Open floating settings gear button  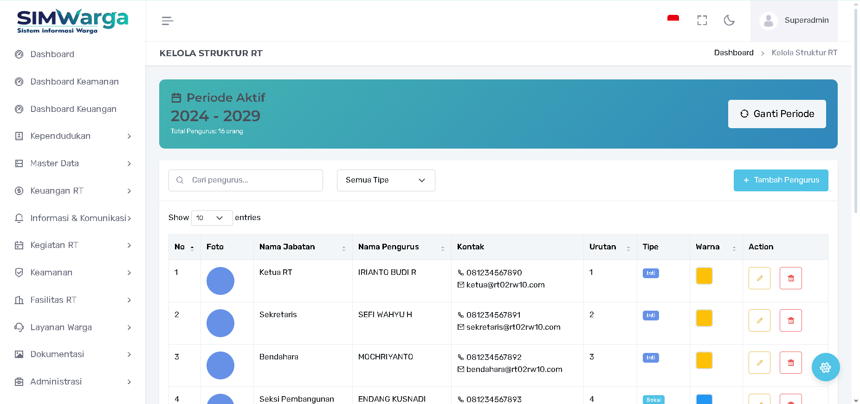(x=825, y=367)
